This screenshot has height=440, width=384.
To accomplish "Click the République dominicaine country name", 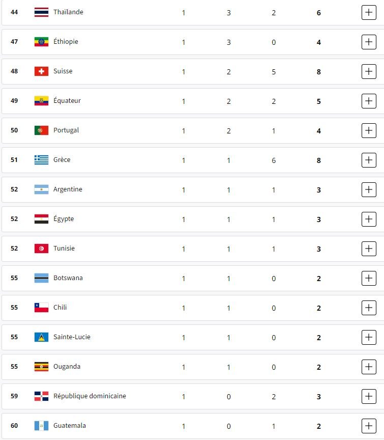I will coord(90,396).
